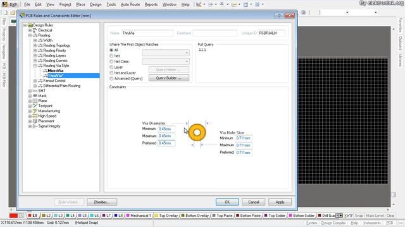Click the Cancel button

(253, 202)
